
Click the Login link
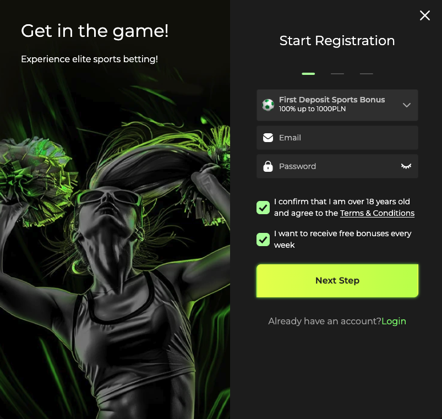coord(394,321)
